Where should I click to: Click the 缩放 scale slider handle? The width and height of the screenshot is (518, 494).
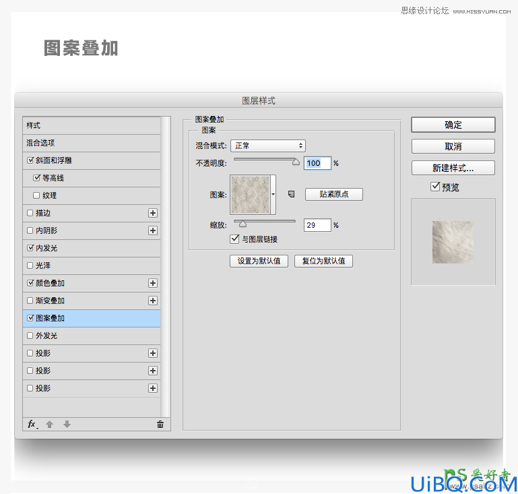pos(242,224)
